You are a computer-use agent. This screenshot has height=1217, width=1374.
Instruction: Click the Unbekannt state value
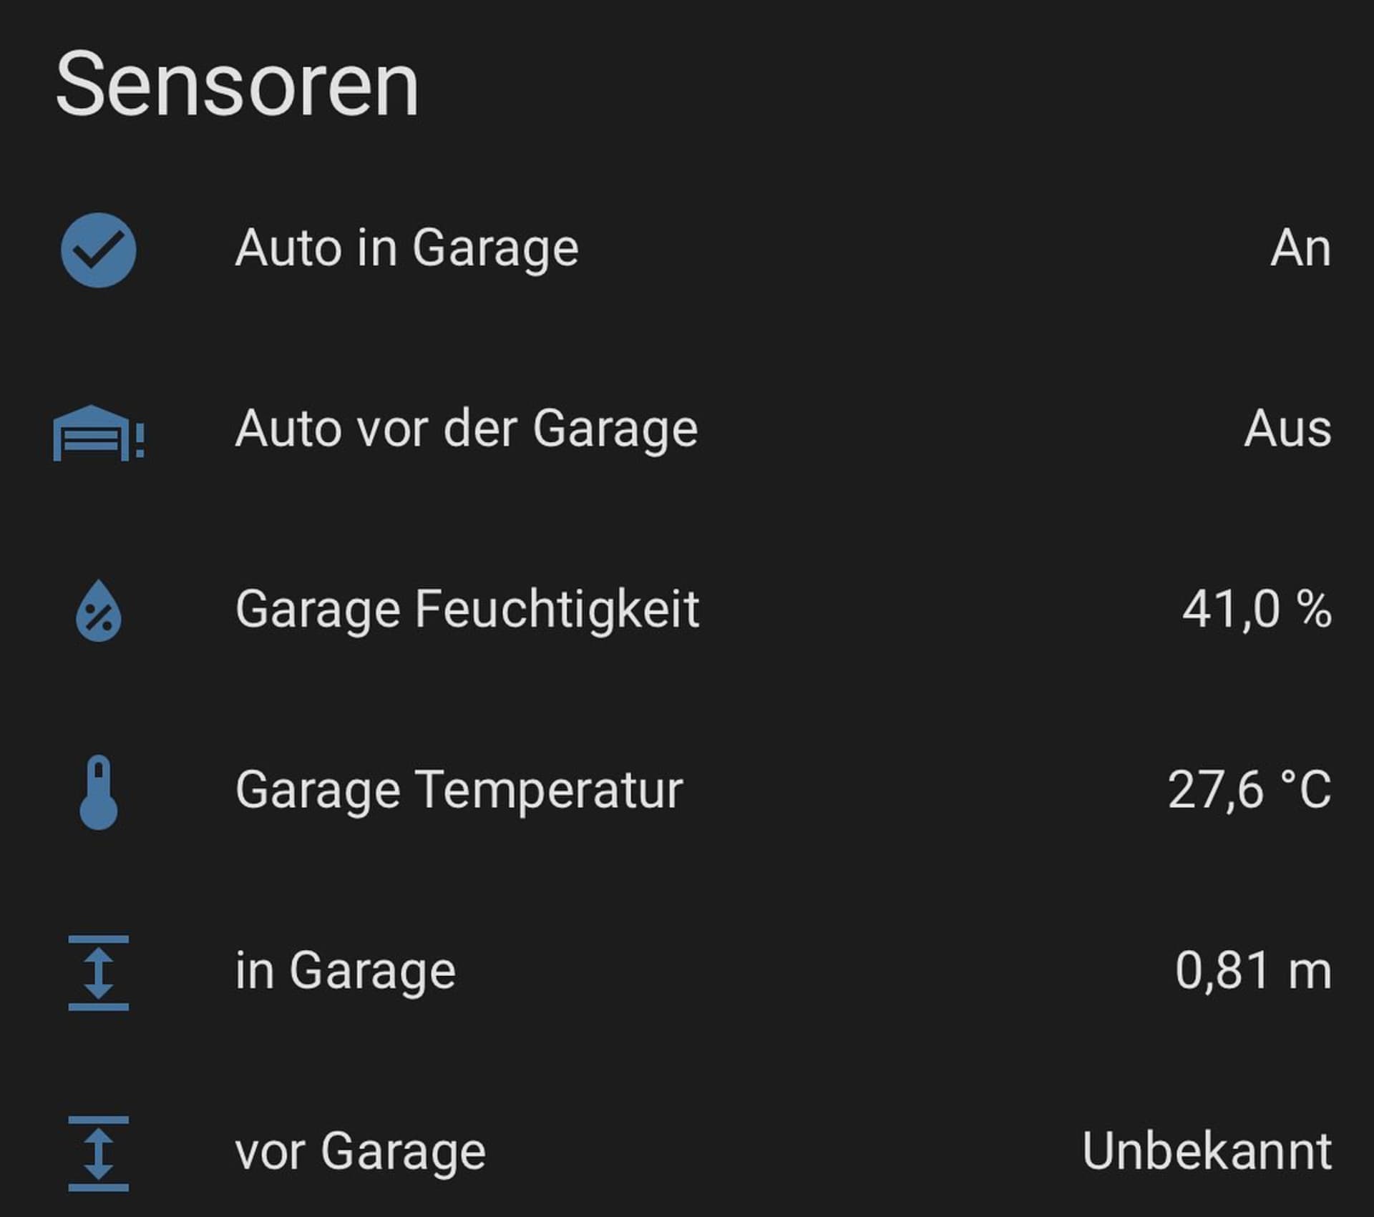pyautogui.click(x=1207, y=1151)
